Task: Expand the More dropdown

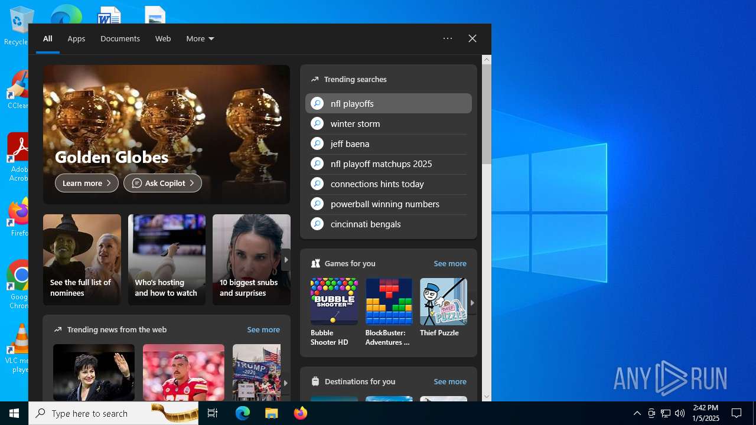Action: 200,38
